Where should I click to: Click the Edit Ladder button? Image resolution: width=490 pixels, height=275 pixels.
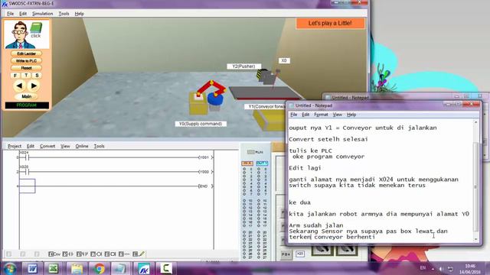click(x=26, y=53)
